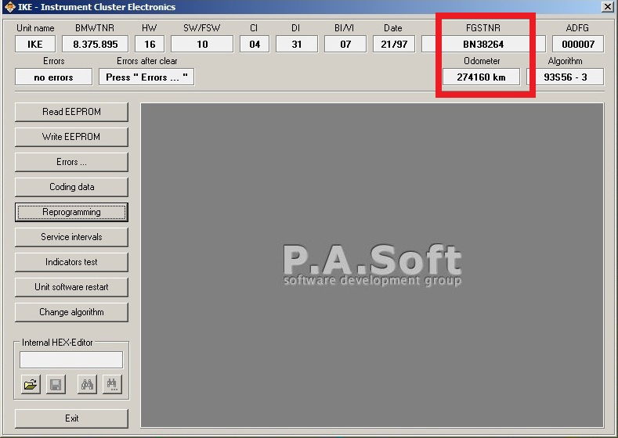Viewport: 618px width, 438px height.
Task: Click Write EEPROM button
Action: [71, 137]
